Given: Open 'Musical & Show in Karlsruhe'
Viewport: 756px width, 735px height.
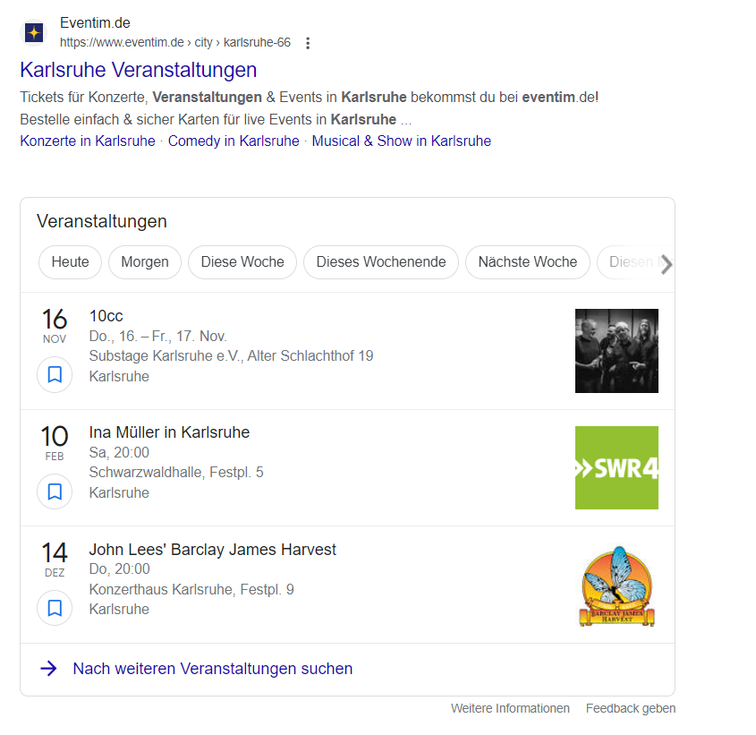Looking at the screenshot, I should point(401,141).
